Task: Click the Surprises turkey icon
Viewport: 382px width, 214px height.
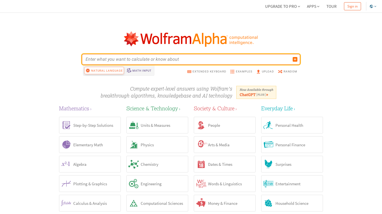Action: tap(268, 164)
